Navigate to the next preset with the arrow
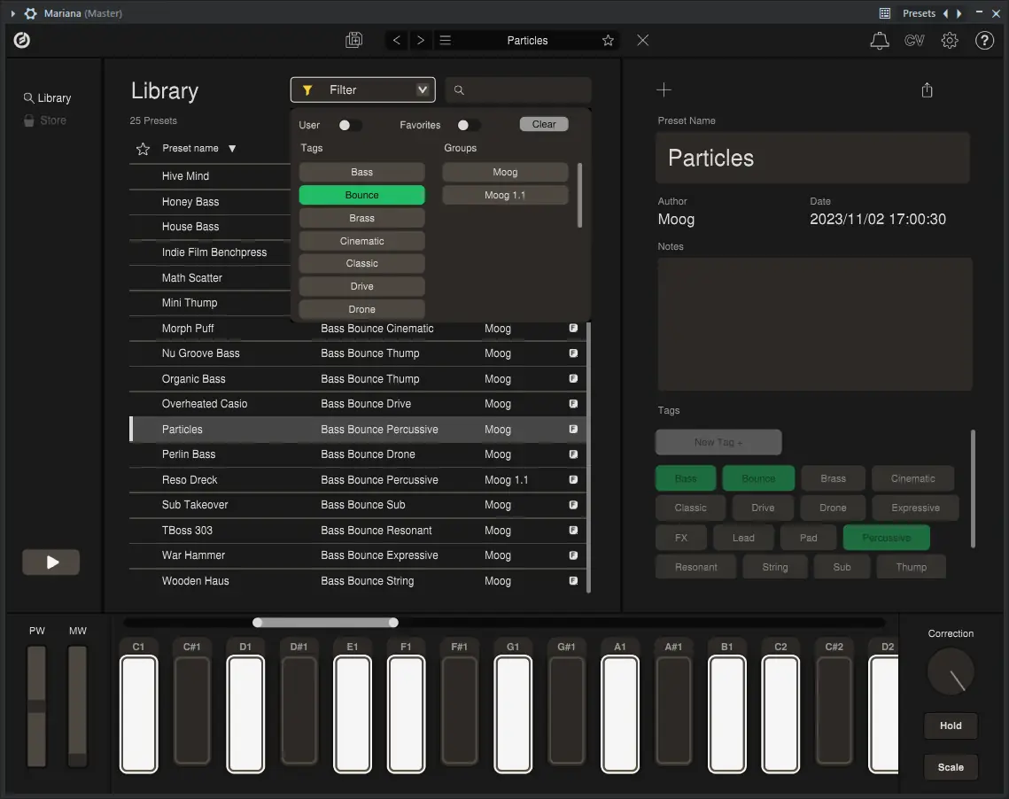This screenshot has width=1009, height=799. pos(418,40)
